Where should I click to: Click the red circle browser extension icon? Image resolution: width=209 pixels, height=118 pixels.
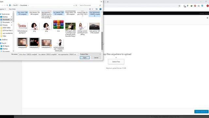(x=195, y=6)
